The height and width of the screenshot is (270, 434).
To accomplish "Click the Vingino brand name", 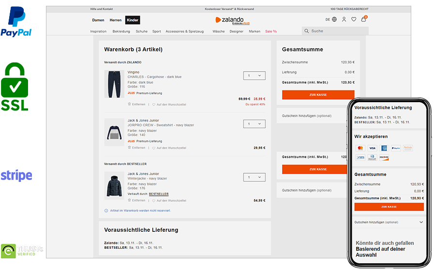I will [x=134, y=72].
